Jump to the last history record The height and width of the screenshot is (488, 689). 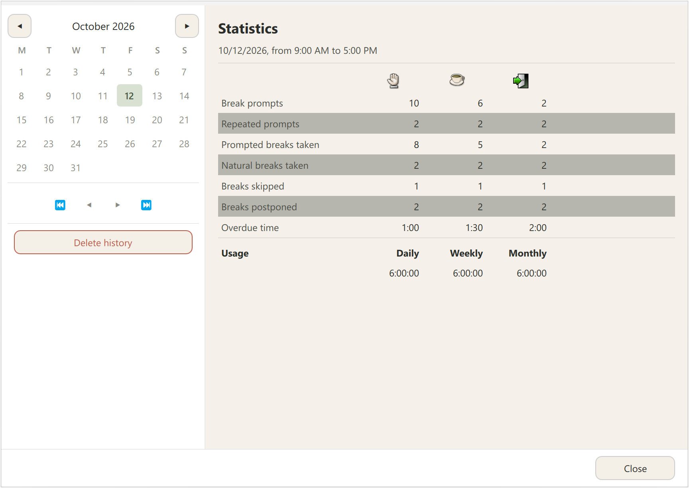click(146, 205)
